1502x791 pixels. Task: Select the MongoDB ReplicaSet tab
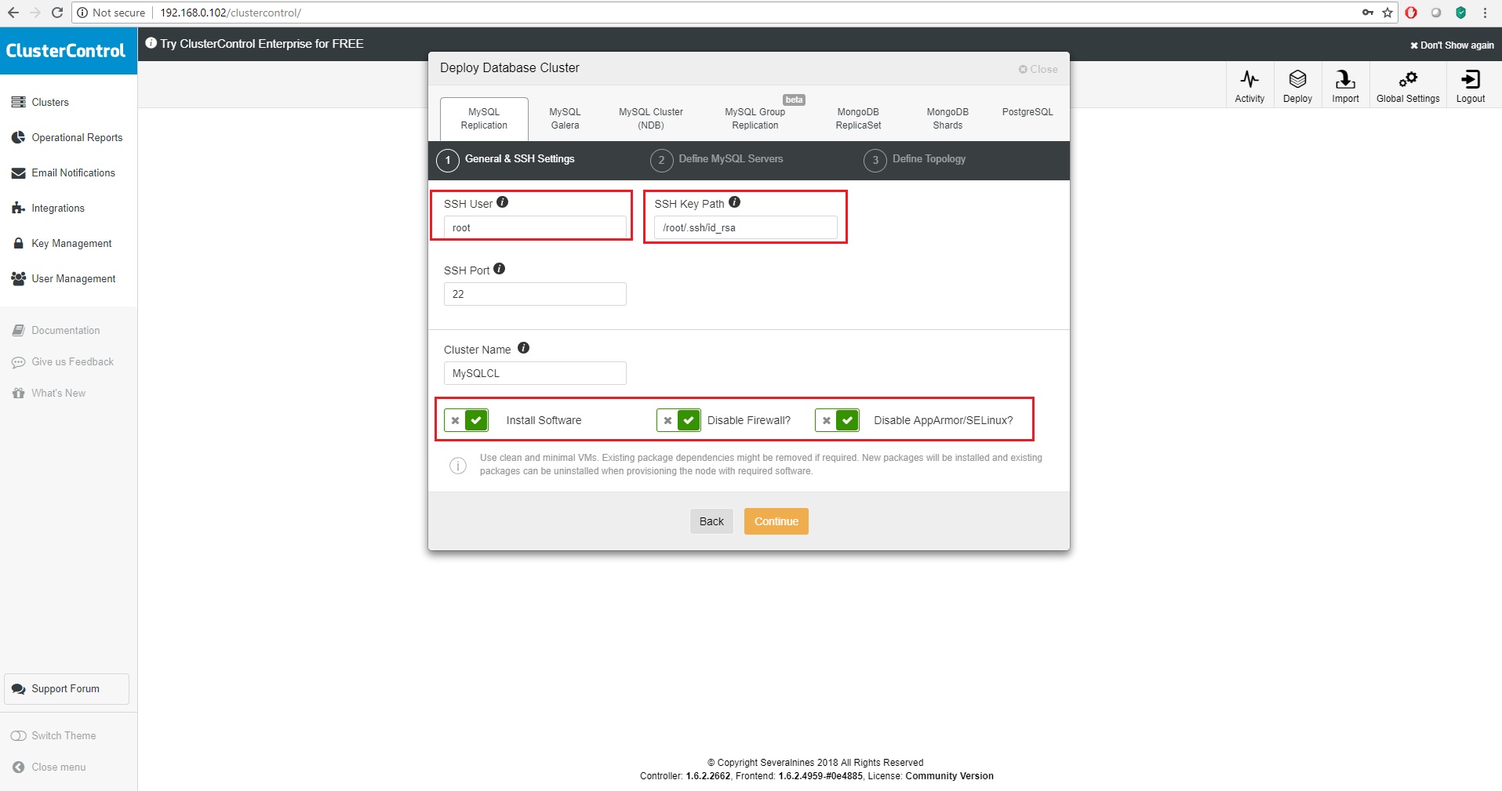(858, 119)
